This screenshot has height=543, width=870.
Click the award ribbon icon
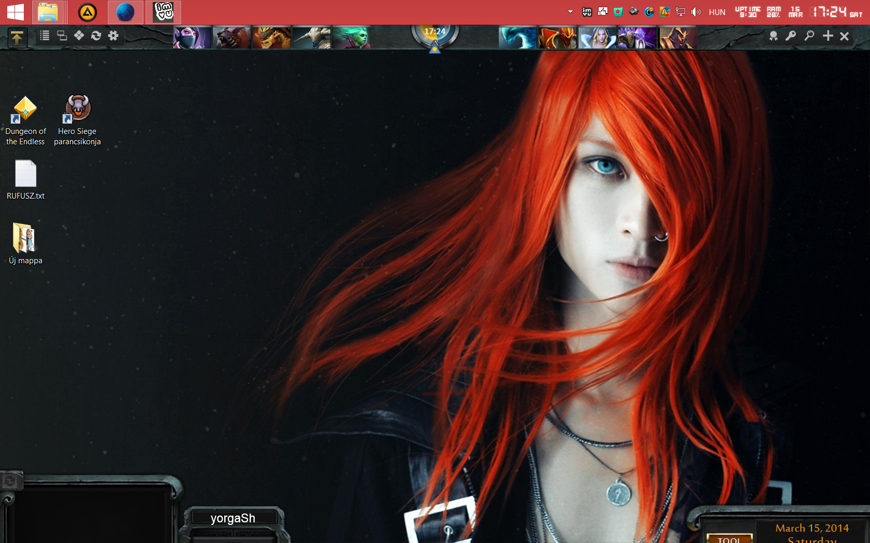click(774, 36)
